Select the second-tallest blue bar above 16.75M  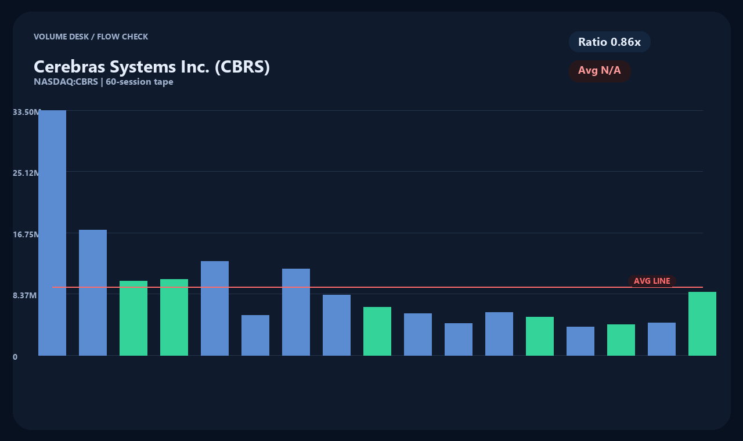[x=93, y=292]
